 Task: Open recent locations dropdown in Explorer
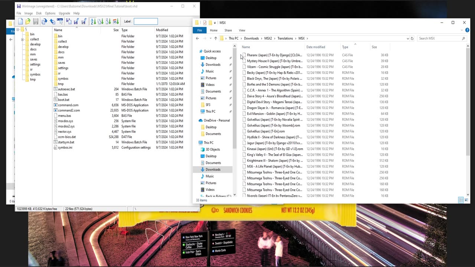click(210, 39)
